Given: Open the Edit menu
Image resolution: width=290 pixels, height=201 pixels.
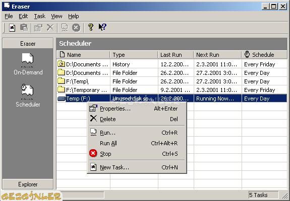Looking at the screenshot, I should [23, 16].
